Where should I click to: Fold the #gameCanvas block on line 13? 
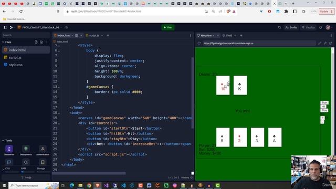59,87
